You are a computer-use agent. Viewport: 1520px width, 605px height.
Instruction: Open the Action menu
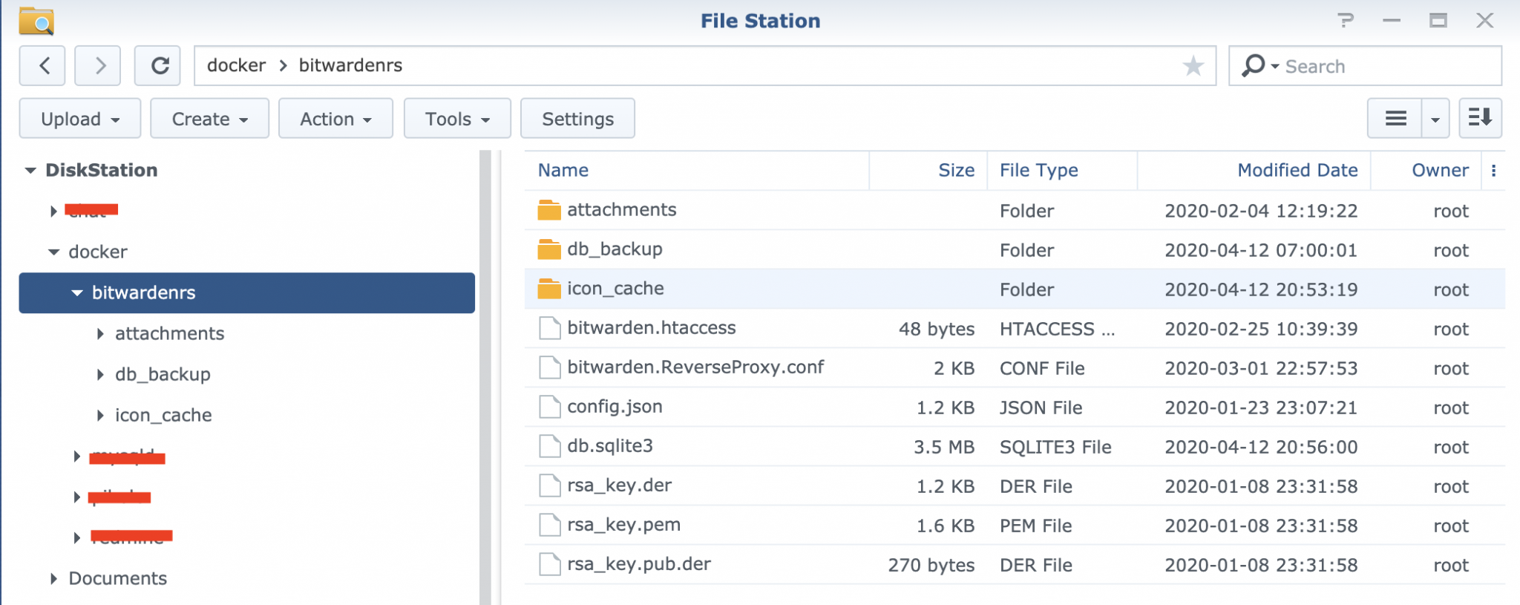(335, 119)
